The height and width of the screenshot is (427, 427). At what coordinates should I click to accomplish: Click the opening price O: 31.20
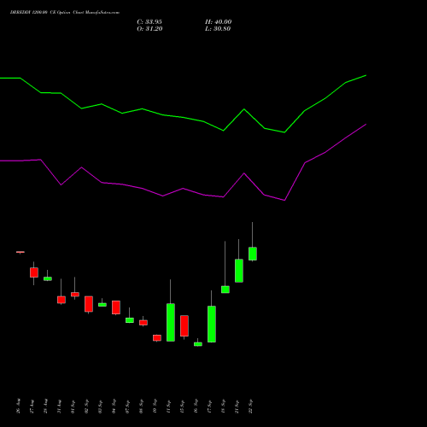click(149, 29)
